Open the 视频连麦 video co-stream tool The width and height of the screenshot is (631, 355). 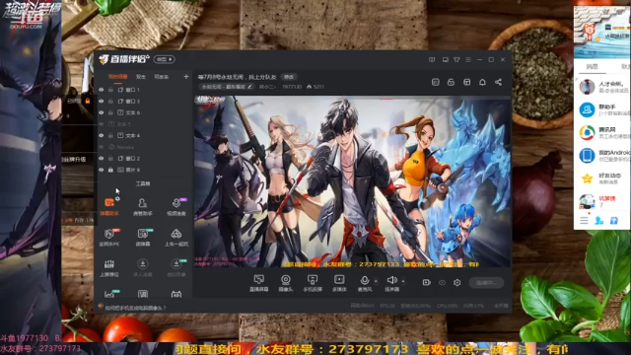(x=176, y=206)
